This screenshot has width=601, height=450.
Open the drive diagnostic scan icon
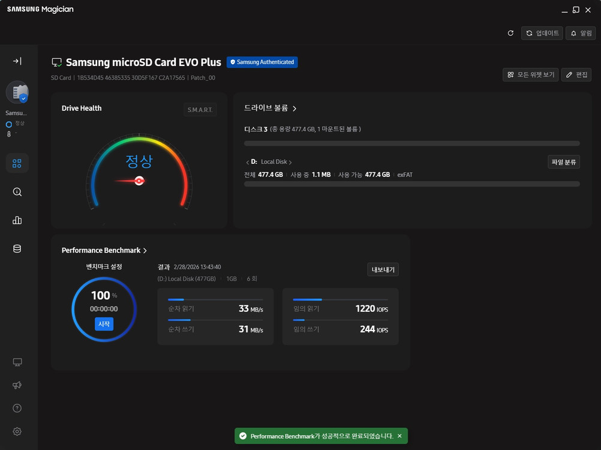point(17,192)
